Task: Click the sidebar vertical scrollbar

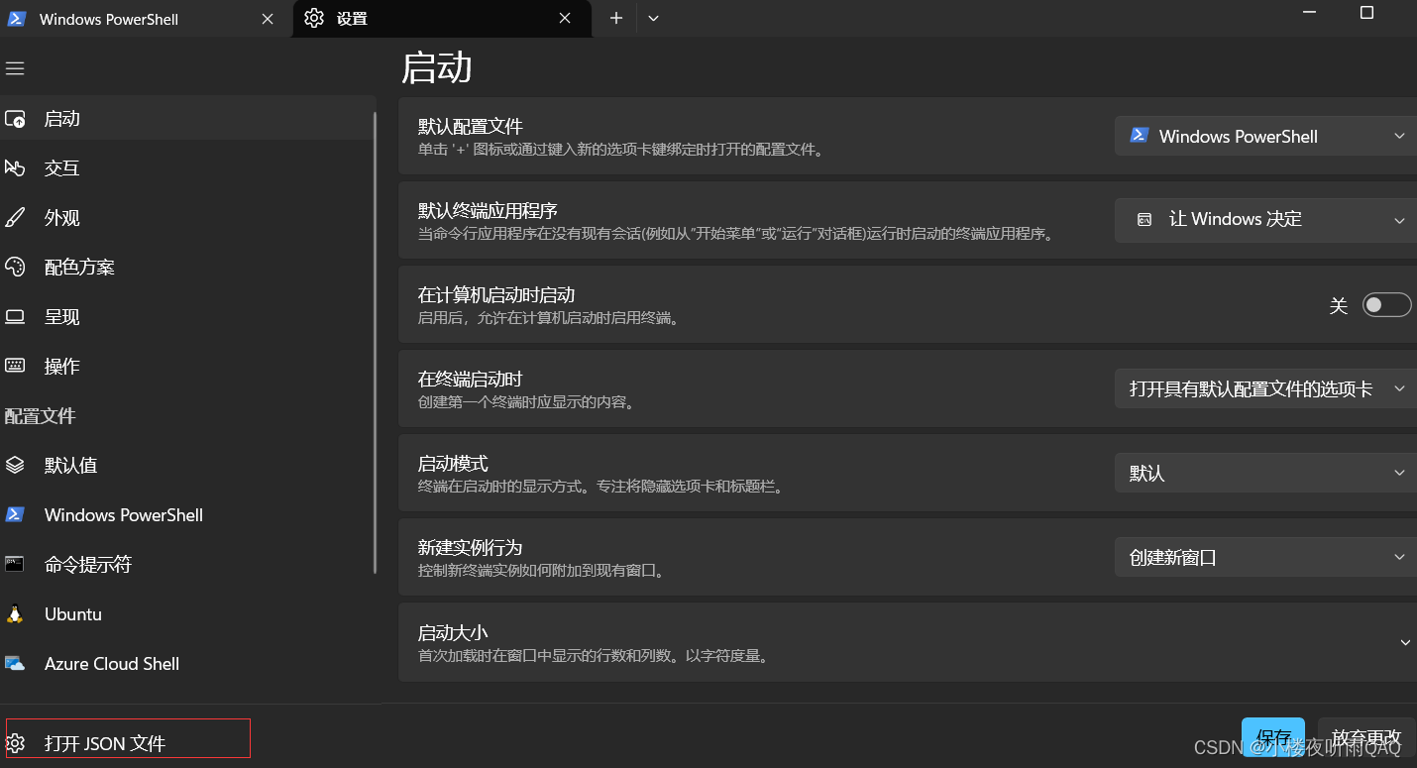Action: (x=375, y=342)
